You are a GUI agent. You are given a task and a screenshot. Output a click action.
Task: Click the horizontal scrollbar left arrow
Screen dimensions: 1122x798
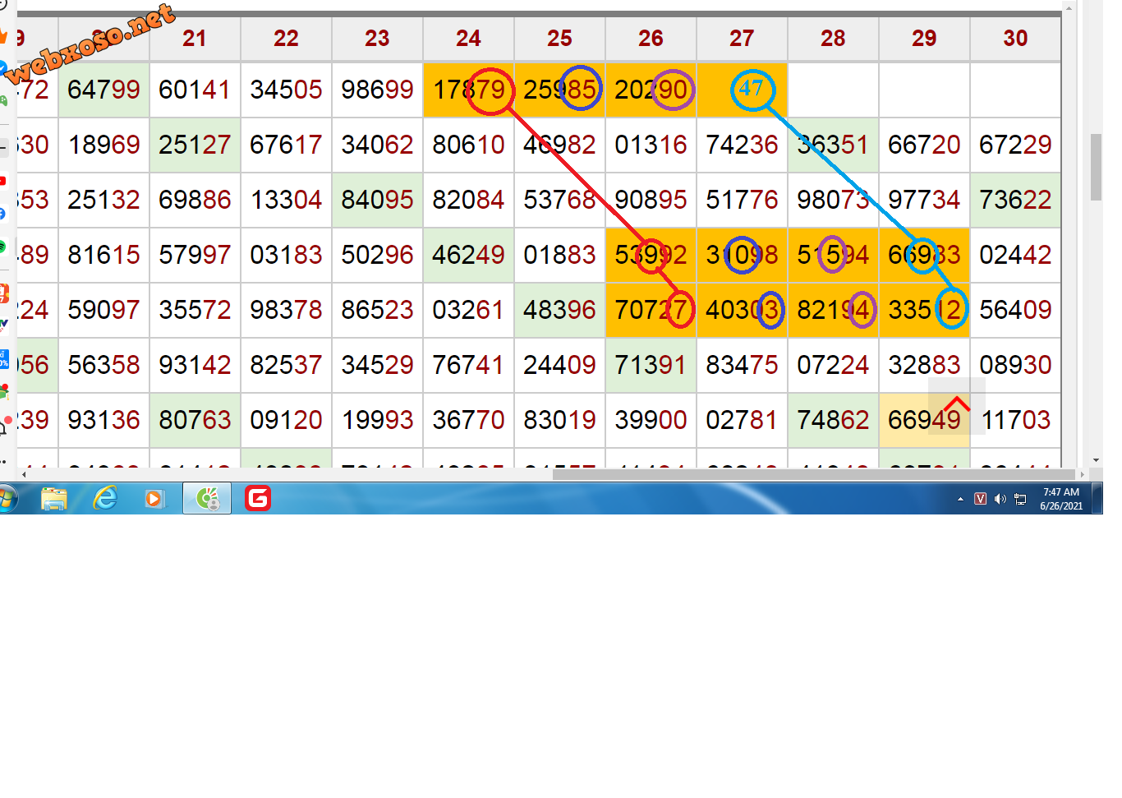(x=24, y=474)
